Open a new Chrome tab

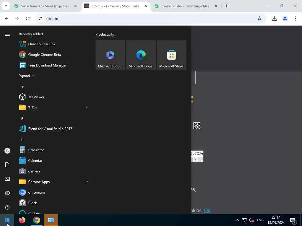point(226,6)
